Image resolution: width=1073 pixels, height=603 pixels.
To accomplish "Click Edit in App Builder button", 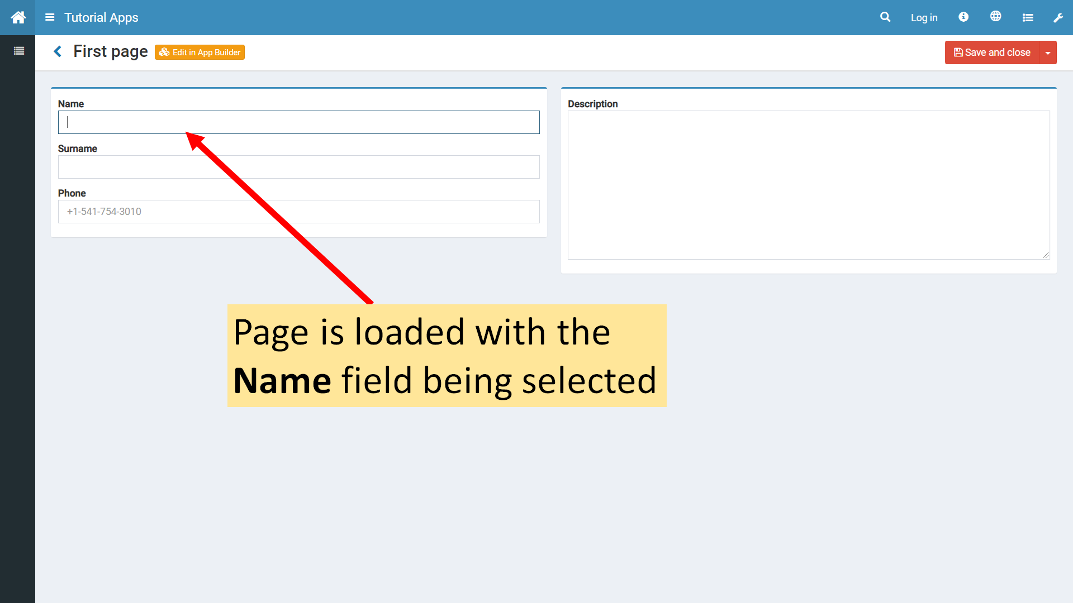I will point(200,52).
